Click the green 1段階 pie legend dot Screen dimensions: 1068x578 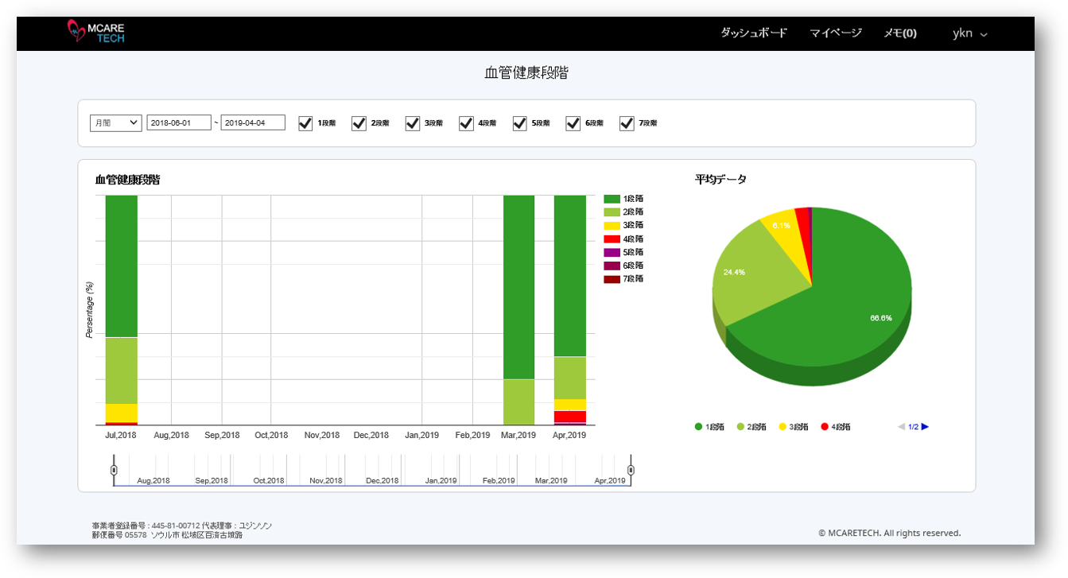point(699,427)
